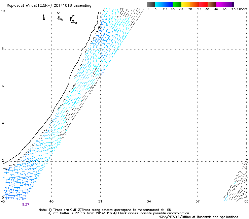The height and width of the screenshot is (219, 249).
Task: Click the longitude label '60' on bottom axis
Action: tap(246, 201)
